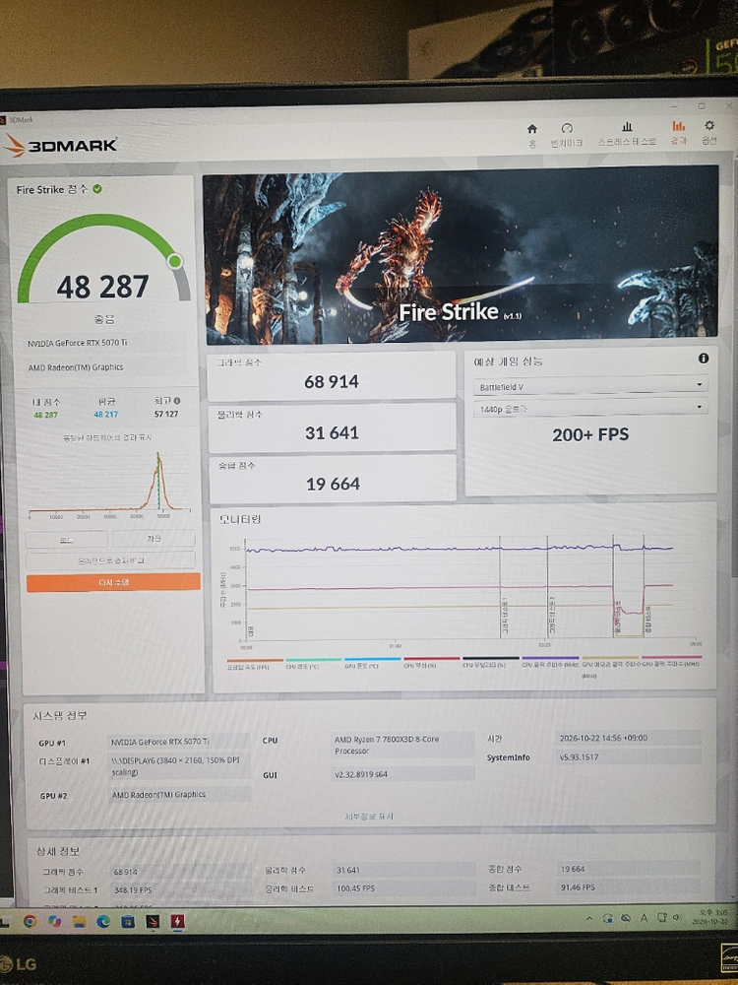This screenshot has width=738, height=985.
Task: Click the red lightning bolt taskbar icon
Action: click(x=177, y=921)
